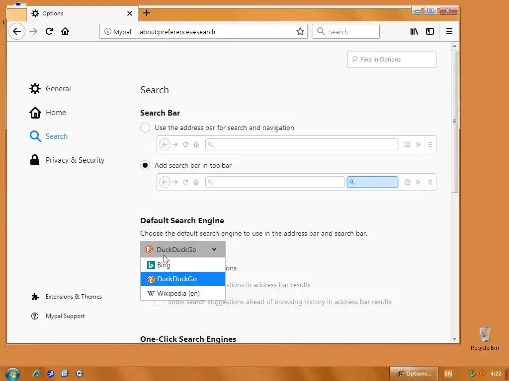Viewport: 509px width, 381px height.
Task: Click the forward navigation arrow
Action: tap(33, 31)
